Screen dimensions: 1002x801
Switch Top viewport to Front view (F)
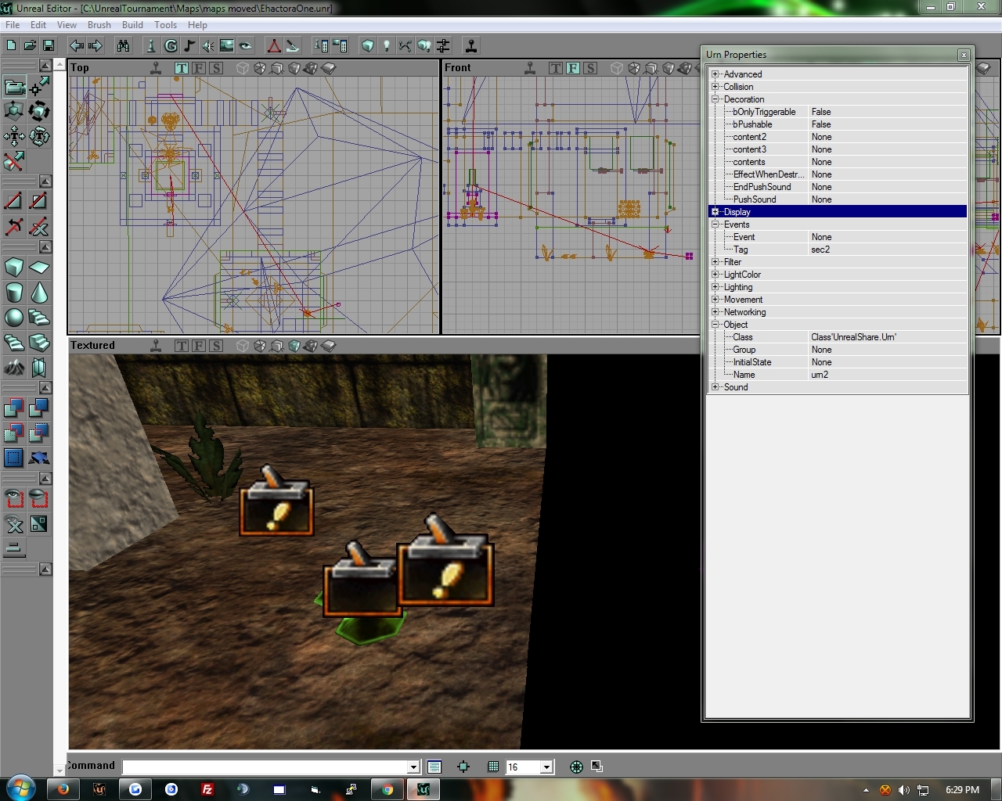(x=199, y=68)
